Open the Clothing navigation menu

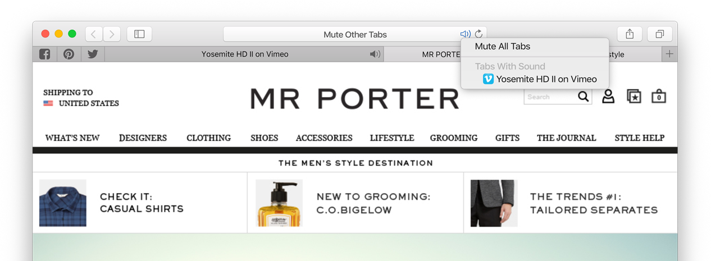point(208,138)
